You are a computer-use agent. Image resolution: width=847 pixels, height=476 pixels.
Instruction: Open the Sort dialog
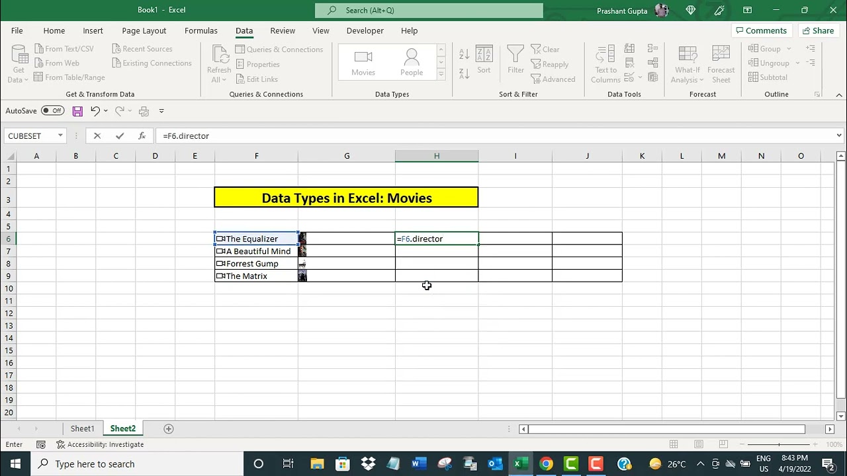484,59
